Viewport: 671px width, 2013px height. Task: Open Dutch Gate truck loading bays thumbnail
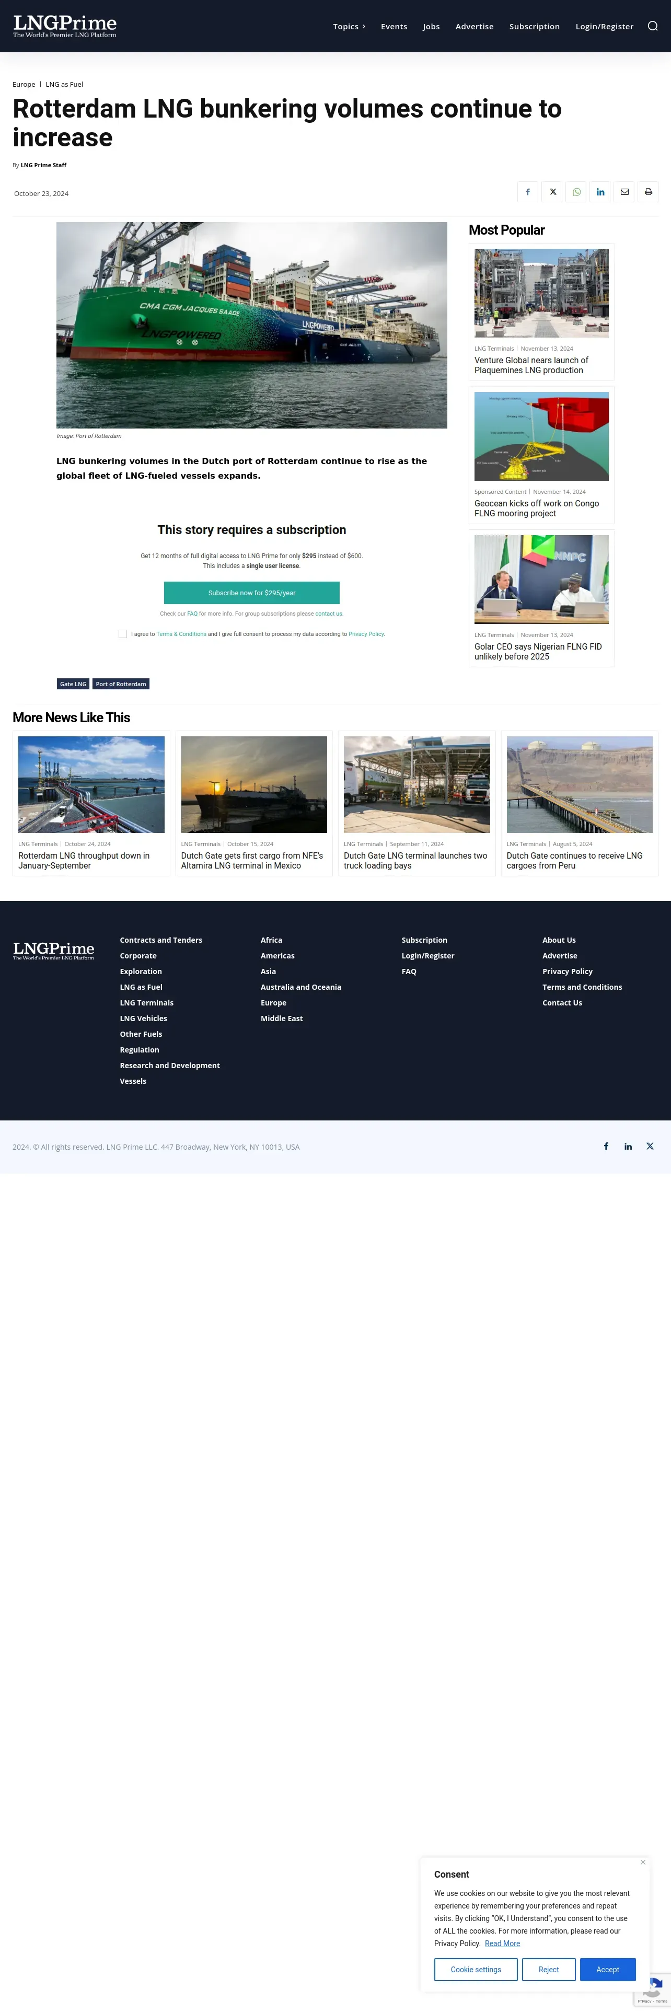click(x=417, y=784)
